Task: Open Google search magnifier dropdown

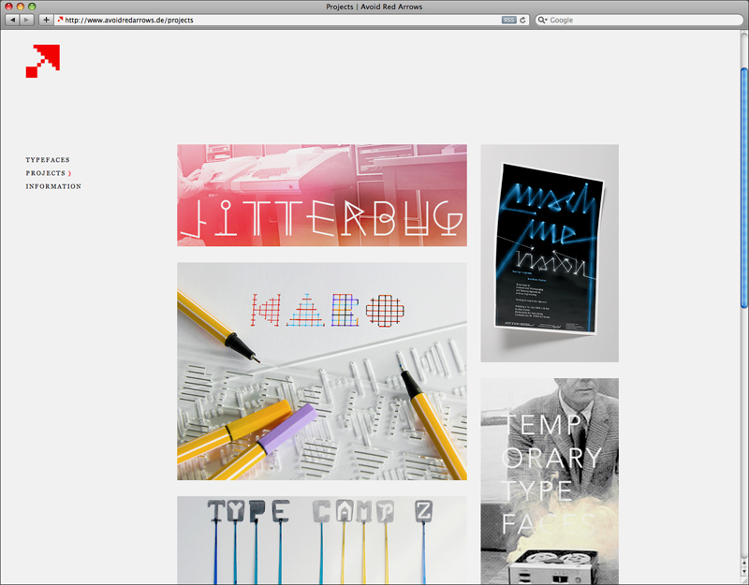Action: point(542,20)
